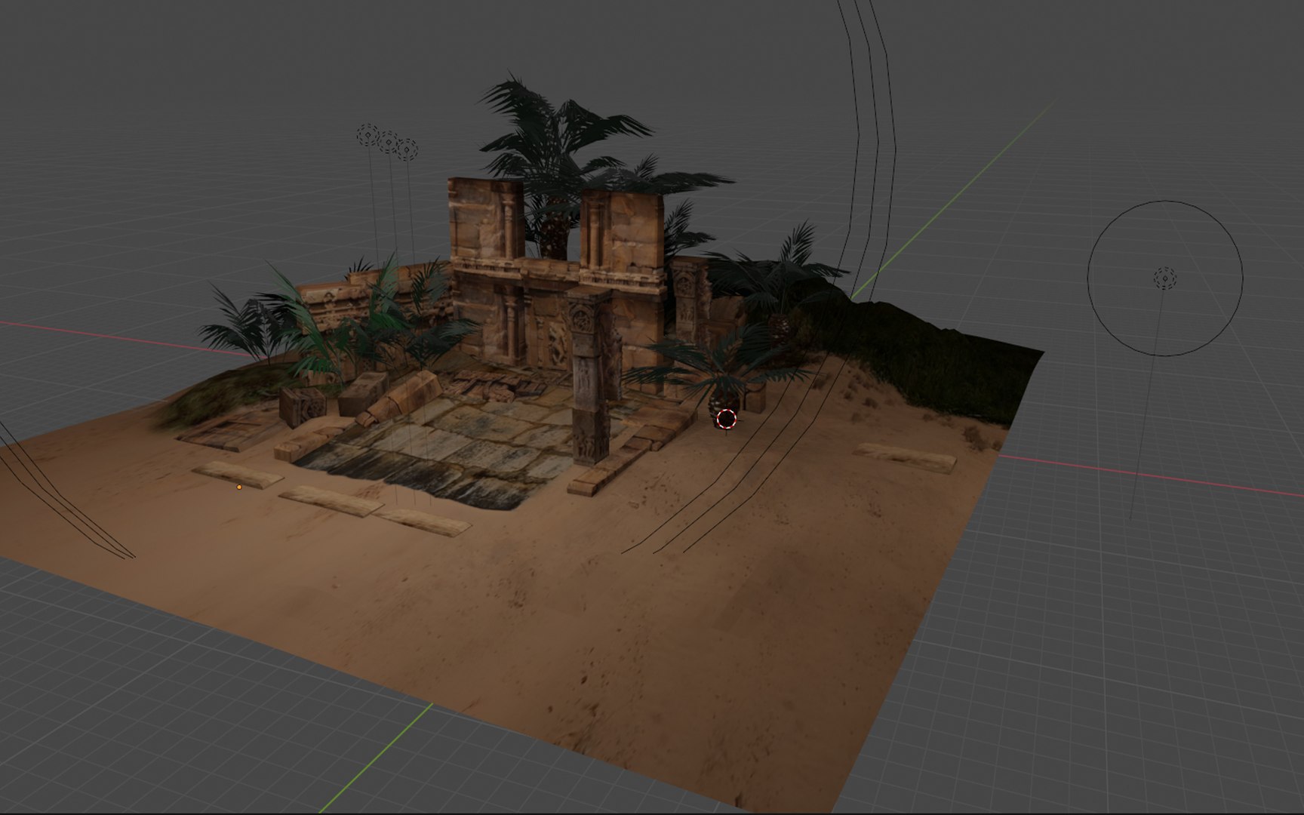Screen dimensions: 1304x815
Task: Select the middle of the three clustered point lights
Action: coord(388,142)
